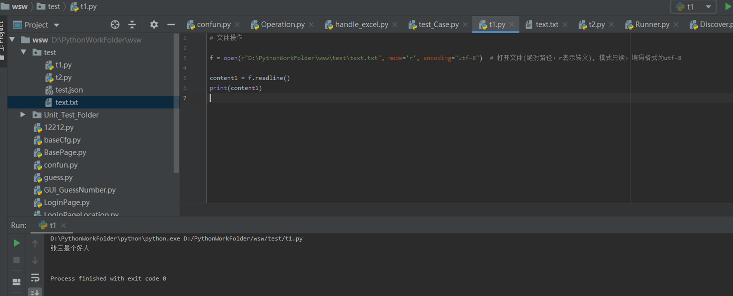Close the test_Case.py tab
The height and width of the screenshot is (296, 733).
coord(465,24)
